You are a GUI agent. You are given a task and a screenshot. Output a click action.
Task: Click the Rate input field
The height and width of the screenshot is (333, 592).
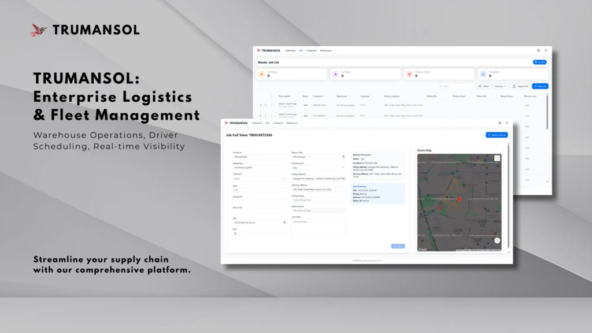point(260,190)
